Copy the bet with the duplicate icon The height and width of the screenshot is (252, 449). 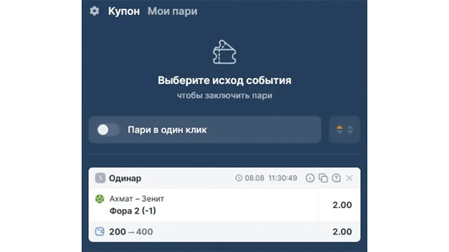[x=323, y=178]
